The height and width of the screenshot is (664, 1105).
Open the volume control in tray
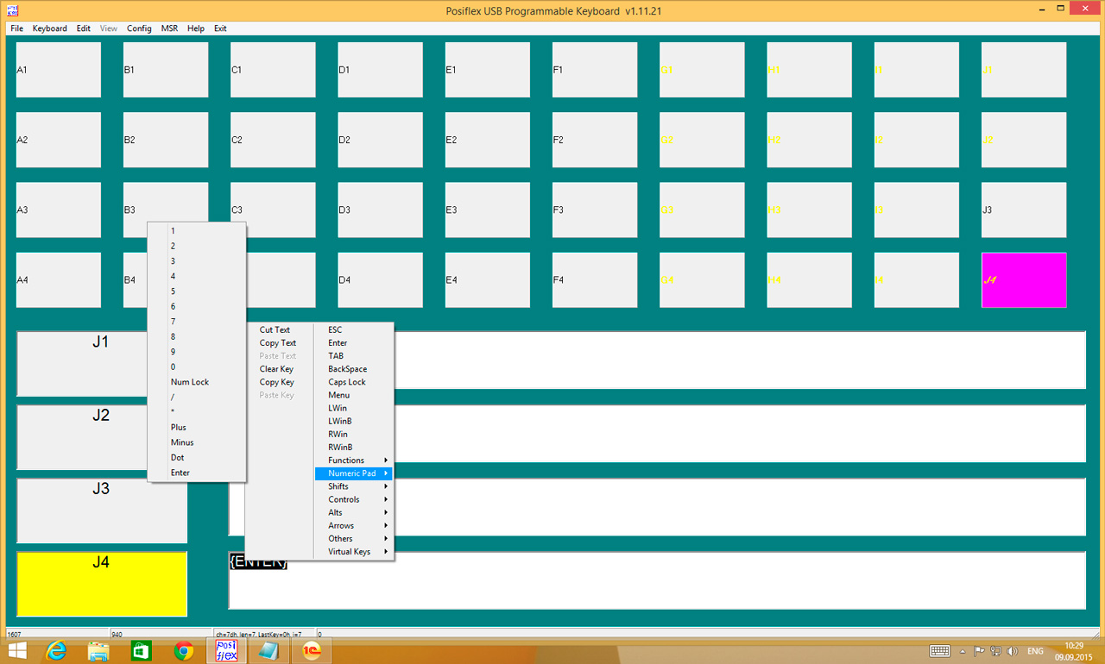[1011, 651]
